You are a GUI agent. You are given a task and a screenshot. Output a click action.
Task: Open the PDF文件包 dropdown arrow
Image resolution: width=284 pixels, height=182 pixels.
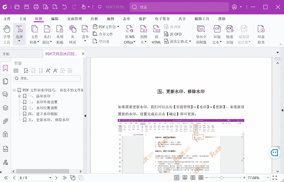(118, 27)
